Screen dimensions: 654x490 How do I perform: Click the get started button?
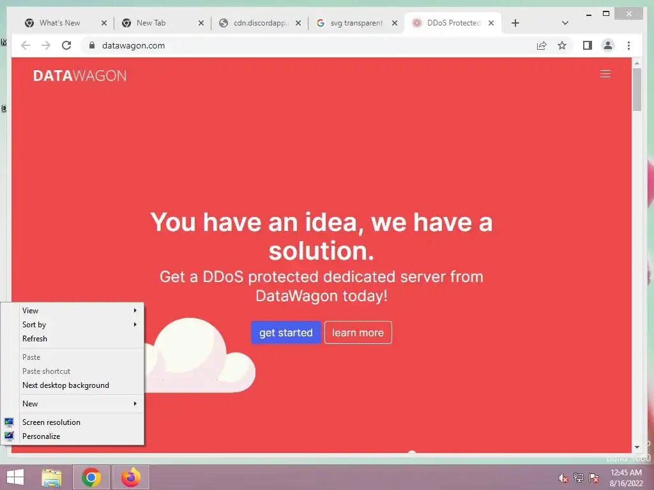point(285,332)
